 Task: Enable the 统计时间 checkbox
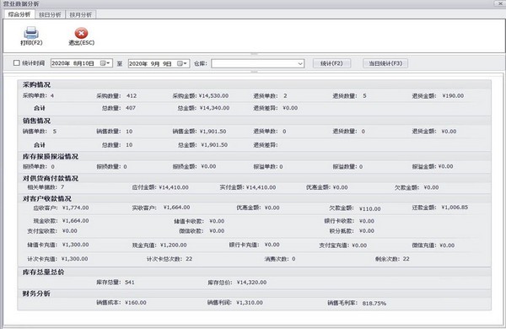point(17,63)
